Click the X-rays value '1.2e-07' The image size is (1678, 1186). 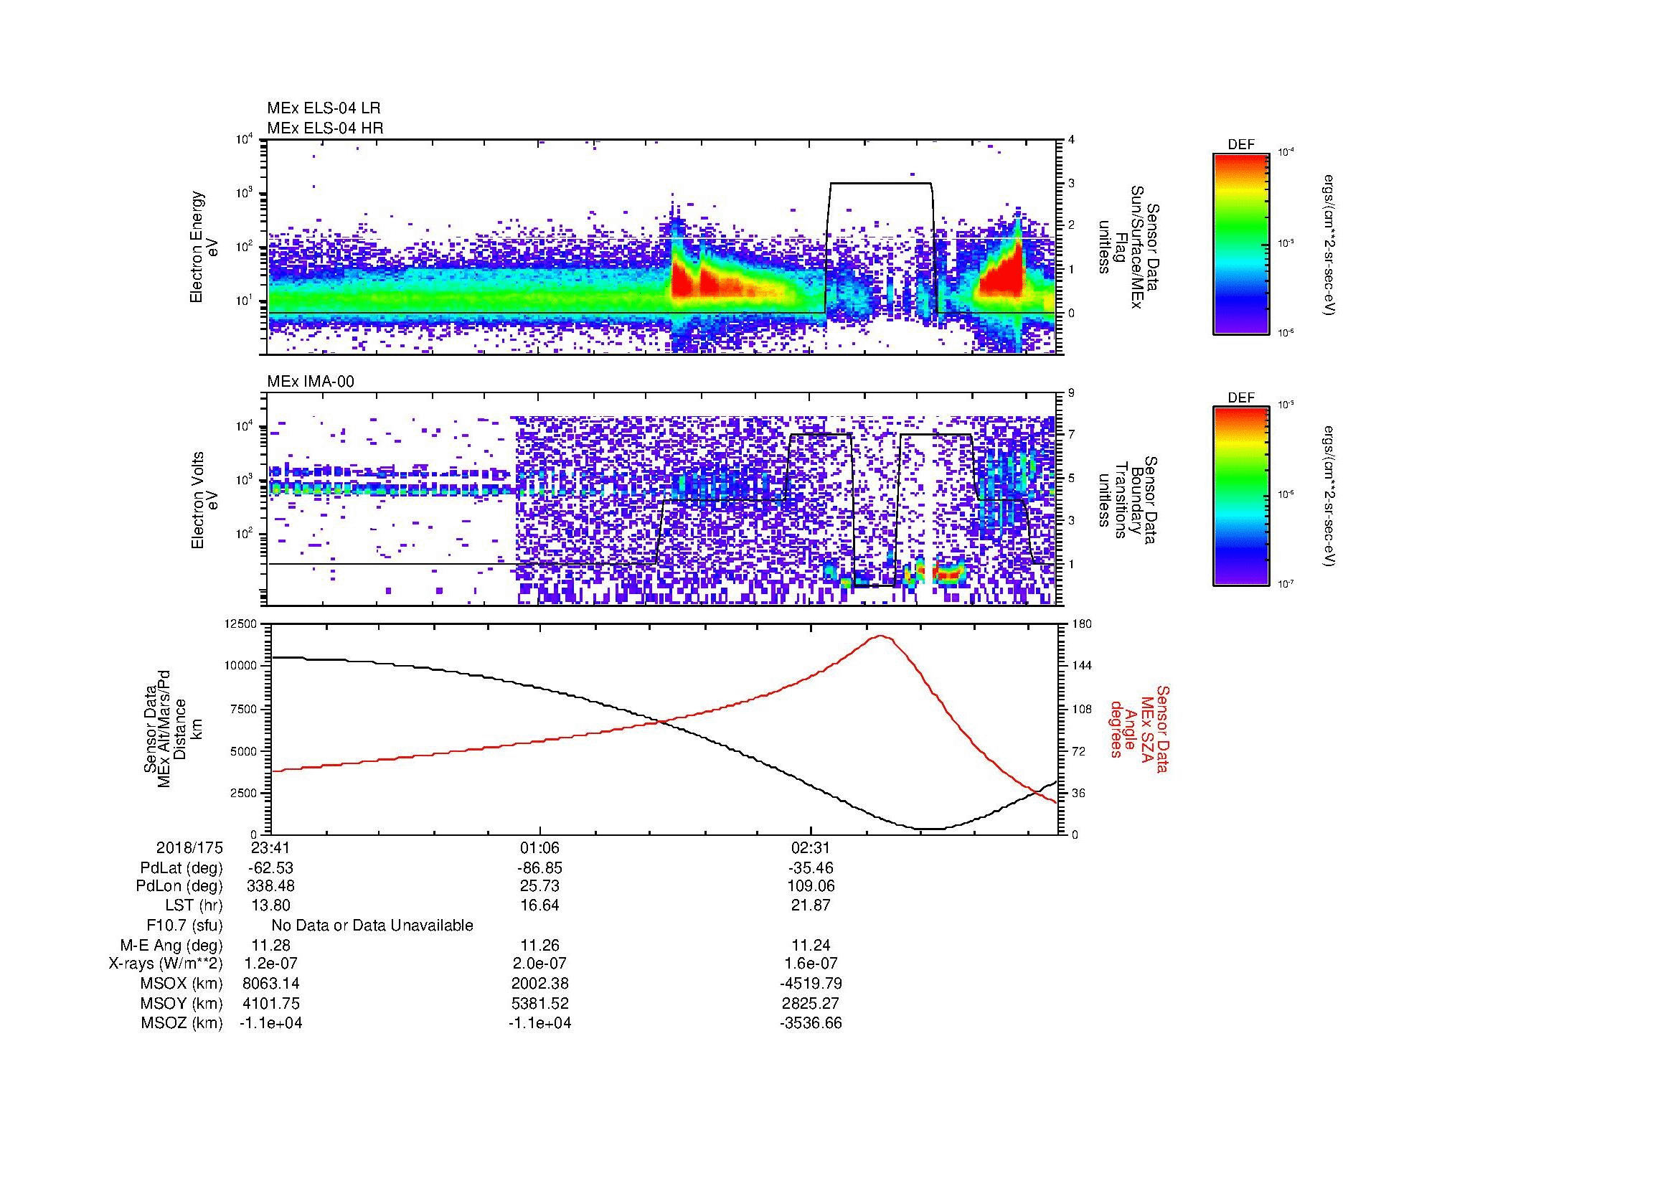[x=270, y=964]
